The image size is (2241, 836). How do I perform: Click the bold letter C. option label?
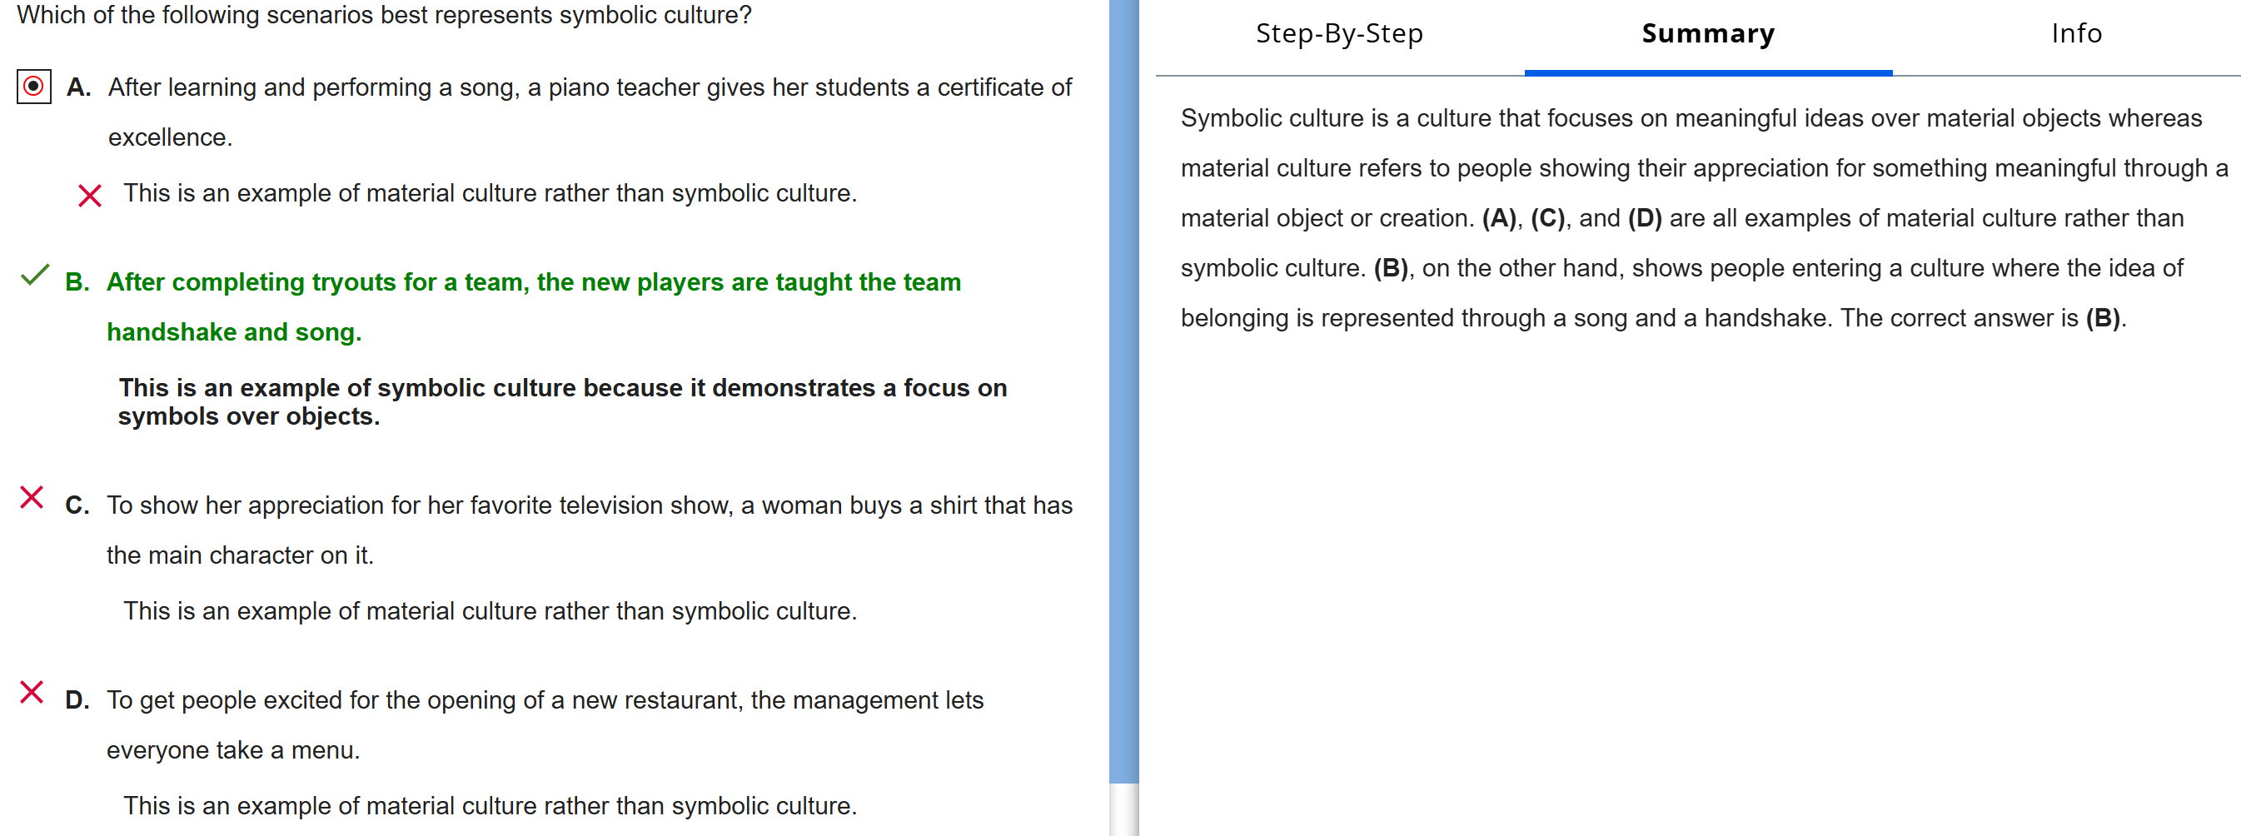tap(77, 505)
